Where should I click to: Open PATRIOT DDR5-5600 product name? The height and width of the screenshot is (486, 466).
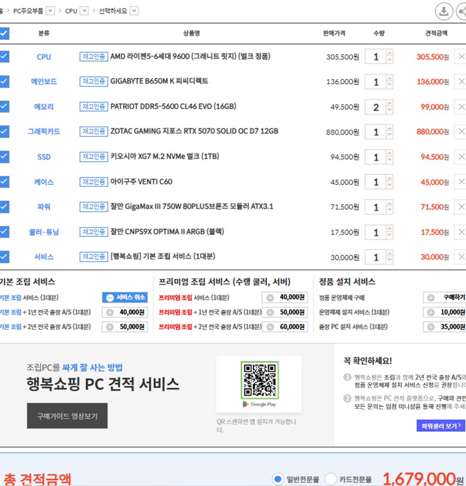tap(173, 106)
